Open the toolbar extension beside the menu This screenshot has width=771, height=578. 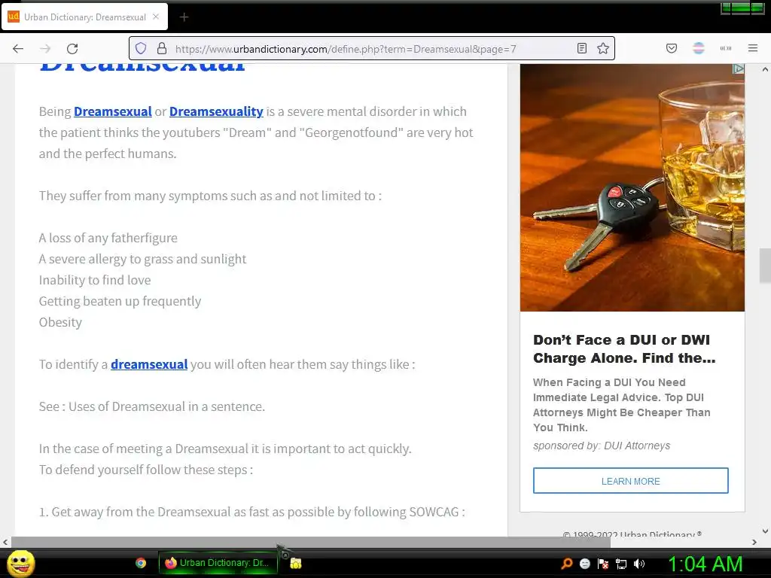(726, 48)
